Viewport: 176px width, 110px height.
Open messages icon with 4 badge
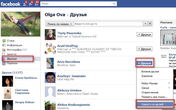click(31, 3)
